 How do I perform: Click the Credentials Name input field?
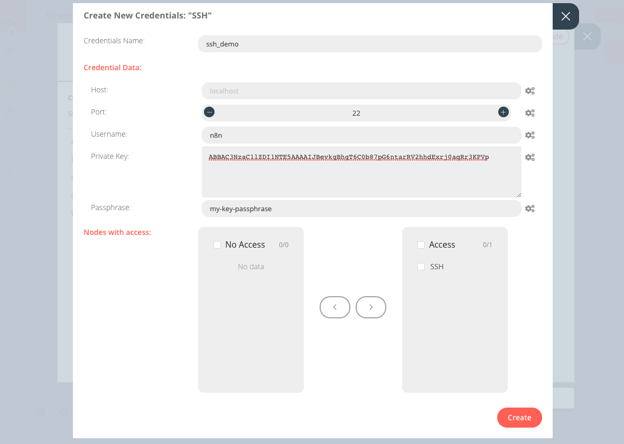[x=370, y=44]
